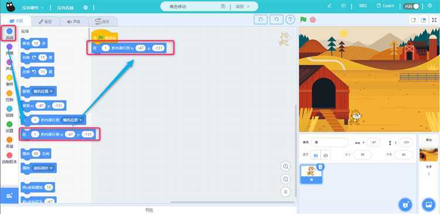Switch to the 代码 code tab
The height and width of the screenshot is (214, 440).
click(16, 21)
